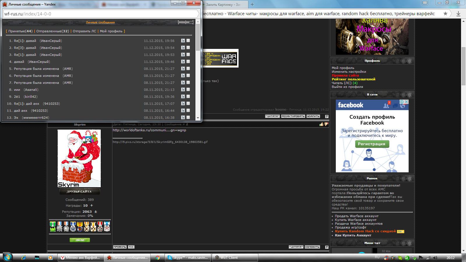Click green Регистрация button in Facebook ad
The width and height of the screenshot is (466, 262).
point(372,144)
